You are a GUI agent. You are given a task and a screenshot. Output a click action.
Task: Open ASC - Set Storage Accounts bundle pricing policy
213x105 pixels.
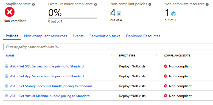tap(51, 86)
